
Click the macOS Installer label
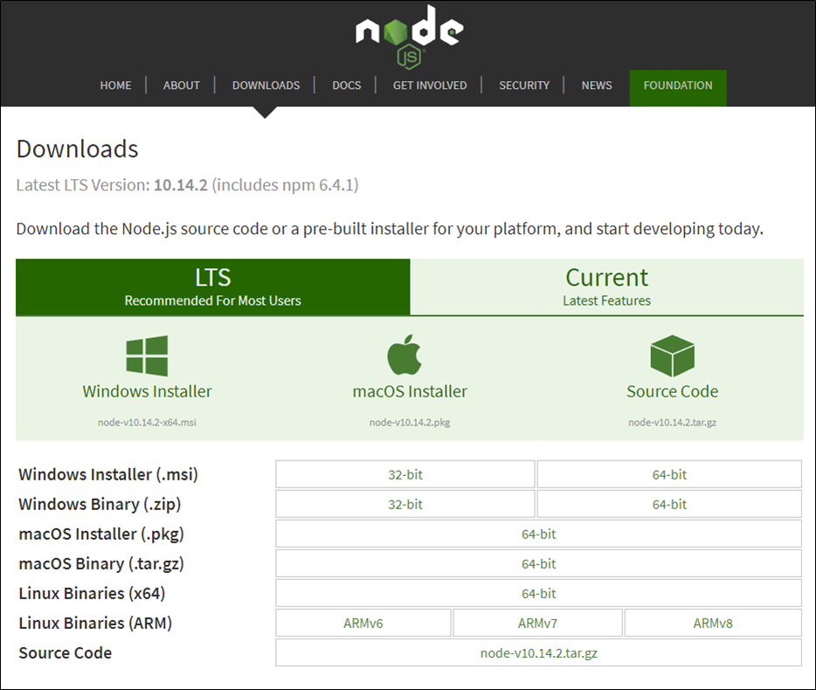pos(410,391)
